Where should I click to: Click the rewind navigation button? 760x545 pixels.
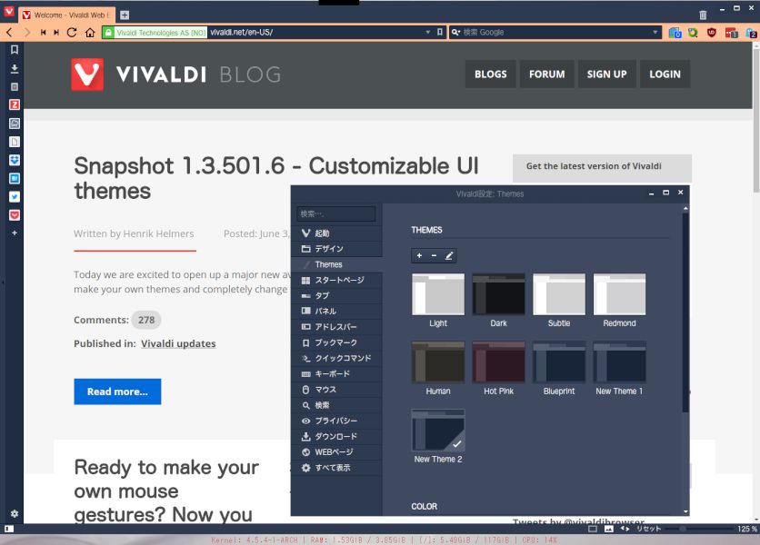[43, 33]
